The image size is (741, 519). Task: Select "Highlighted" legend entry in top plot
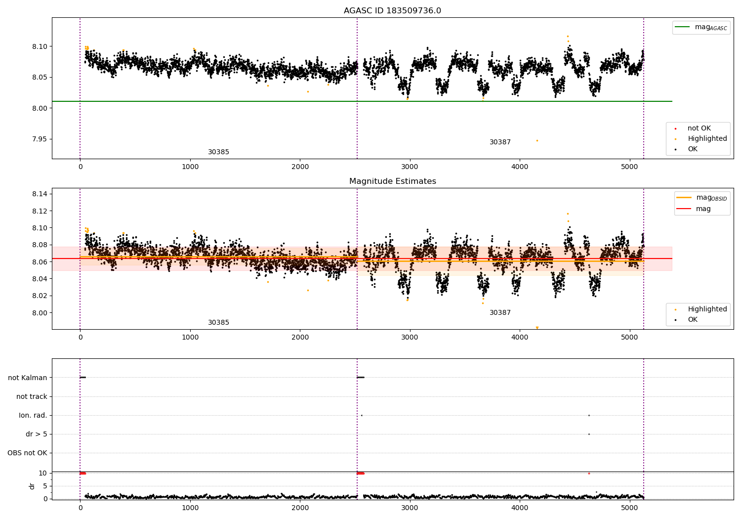pyautogui.click(x=701, y=138)
